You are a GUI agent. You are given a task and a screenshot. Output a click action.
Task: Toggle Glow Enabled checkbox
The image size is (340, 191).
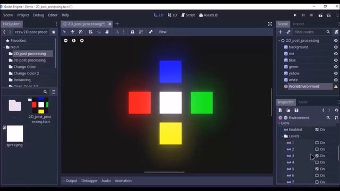click(x=317, y=129)
